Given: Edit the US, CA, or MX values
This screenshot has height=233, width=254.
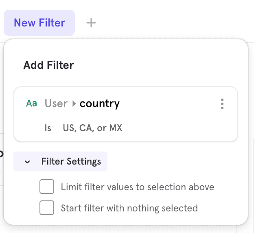Looking at the screenshot, I should (x=92, y=128).
